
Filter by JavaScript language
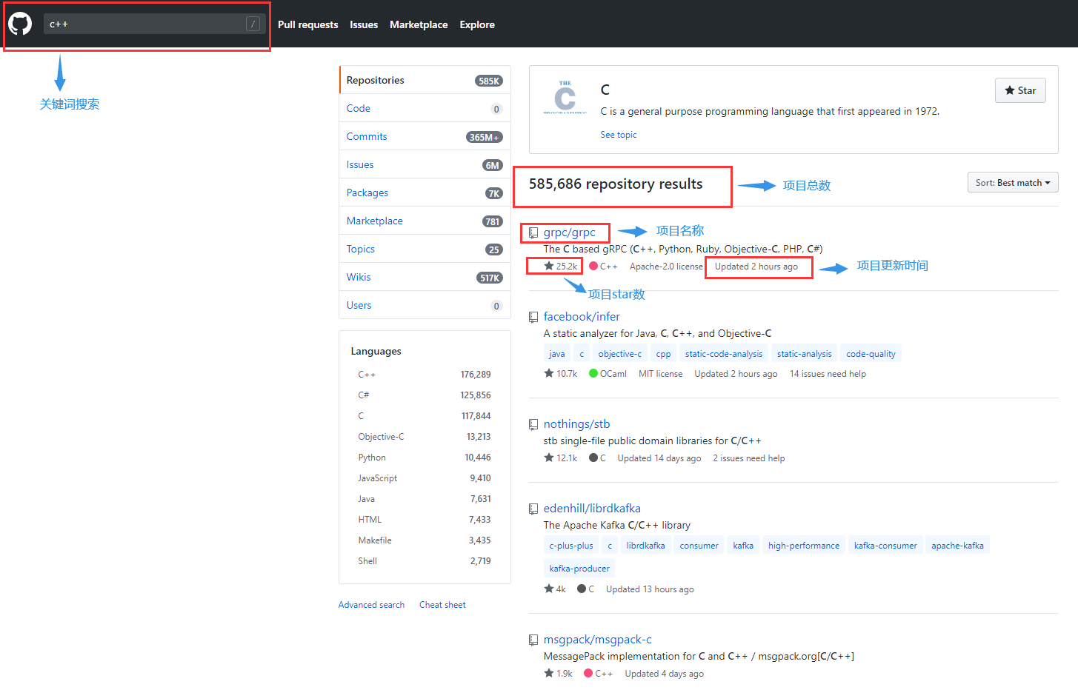425,478
